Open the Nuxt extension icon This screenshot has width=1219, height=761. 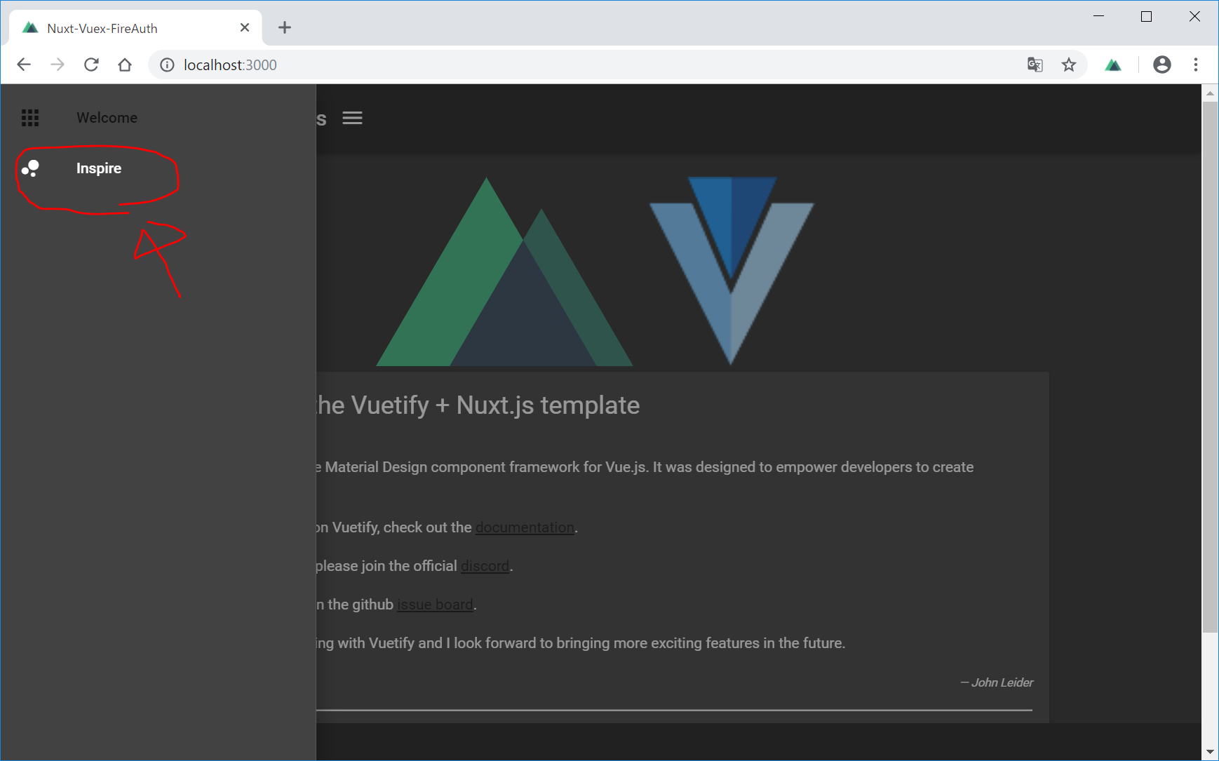click(1113, 65)
